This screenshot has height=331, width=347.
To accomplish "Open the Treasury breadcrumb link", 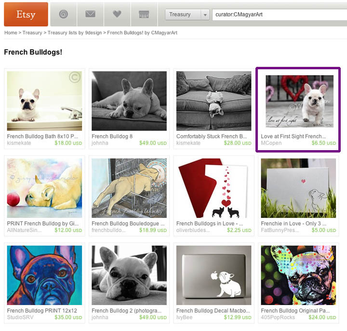I will click(32, 33).
